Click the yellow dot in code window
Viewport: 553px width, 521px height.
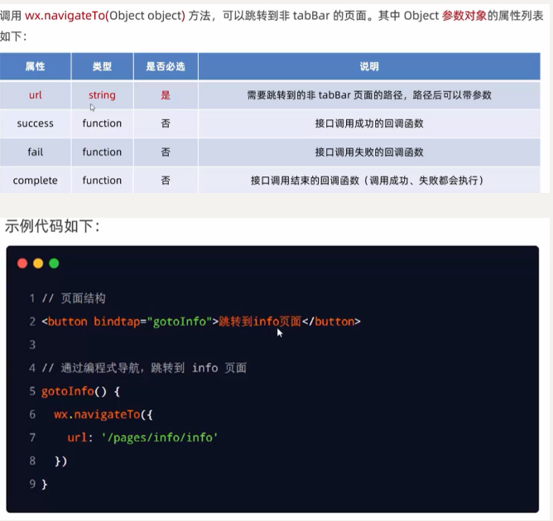tap(38, 263)
